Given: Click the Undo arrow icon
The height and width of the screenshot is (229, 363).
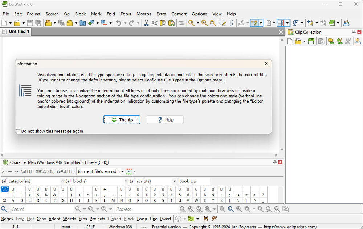Looking at the screenshot, I should (x=119, y=23).
